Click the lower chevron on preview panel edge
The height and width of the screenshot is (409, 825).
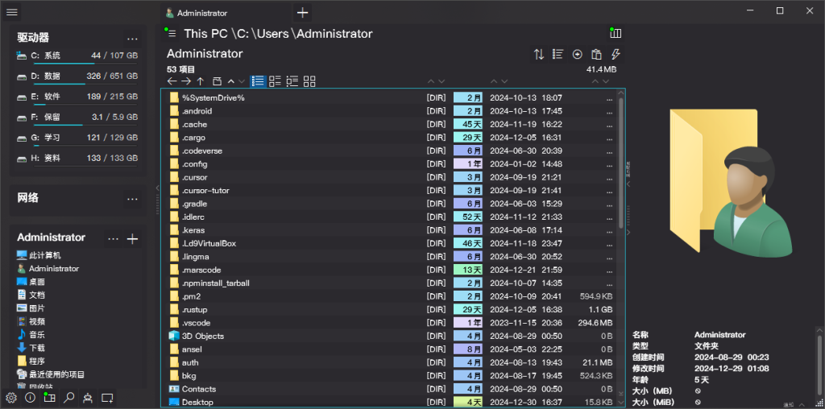pos(628,232)
